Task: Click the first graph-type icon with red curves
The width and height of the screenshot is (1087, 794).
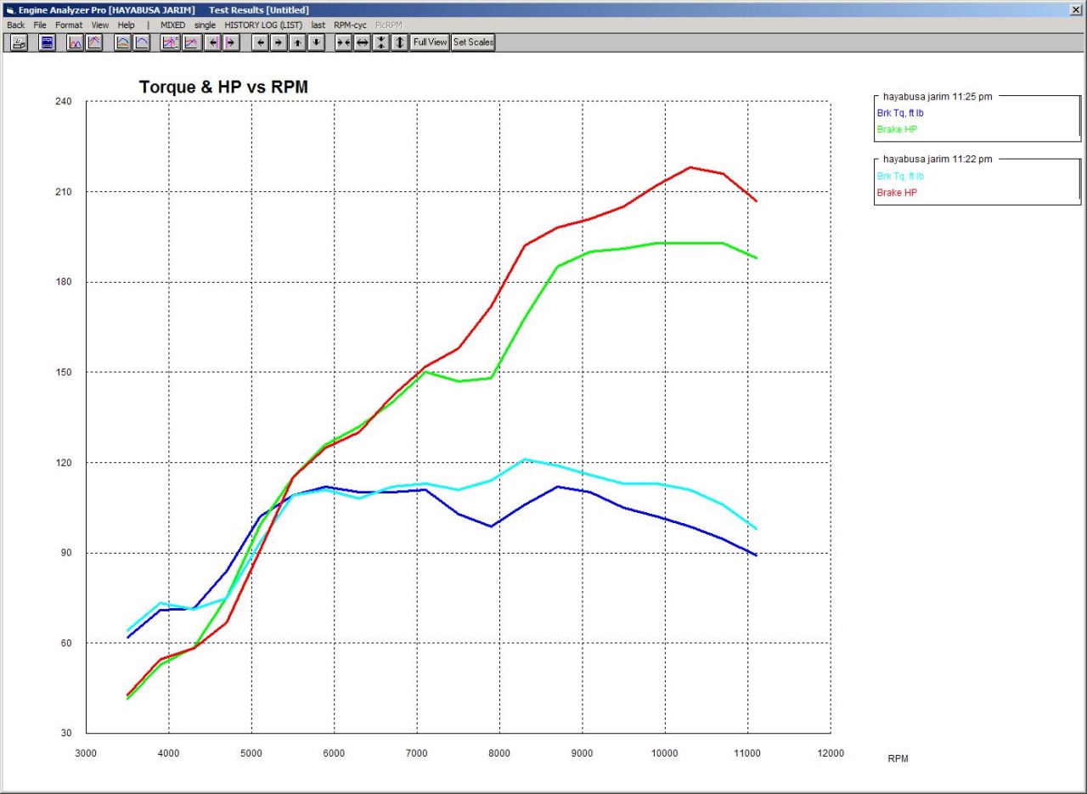Action: click(75, 42)
